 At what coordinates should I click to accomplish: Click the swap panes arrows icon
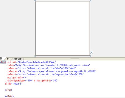[x=8, y=59]
